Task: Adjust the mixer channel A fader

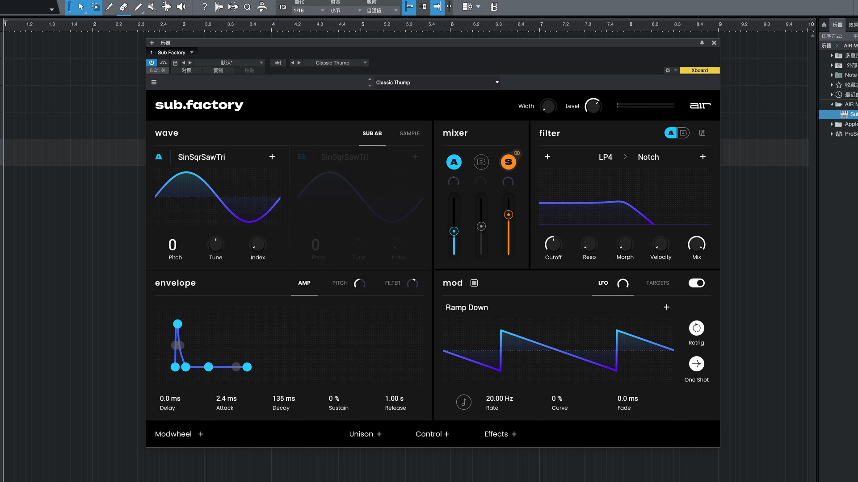Action: click(454, 231)
